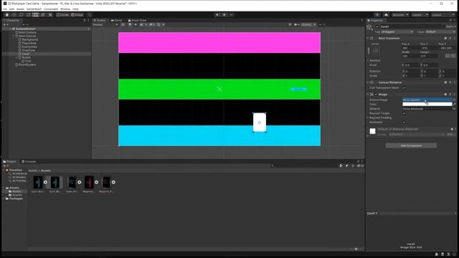
Task: Select the Move tool in toolbar
Action: 14,14
